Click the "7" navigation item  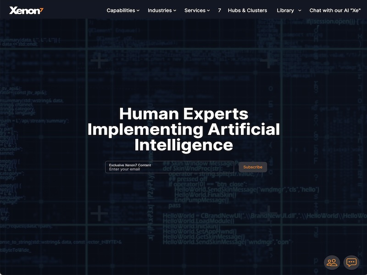click(x=220, y=10)
